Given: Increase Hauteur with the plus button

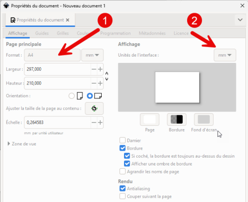Looking at the screenshot, I should tap(100, 83).
